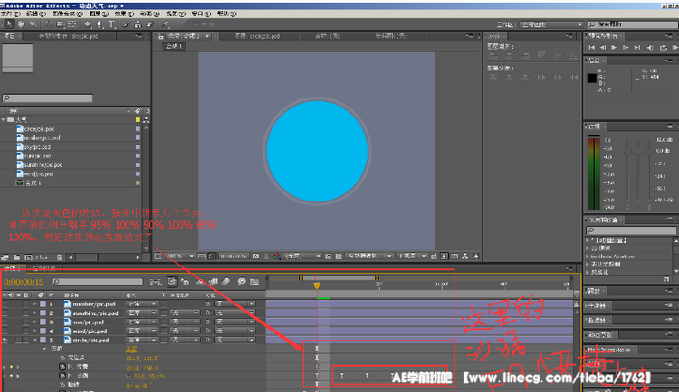The height and width of the screenshot is (392, 679).
Task: Select the Pen tool
Action: (x=100, y=24)
